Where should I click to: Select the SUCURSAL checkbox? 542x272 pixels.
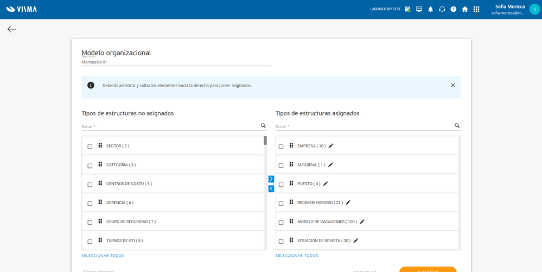[281, 165]
